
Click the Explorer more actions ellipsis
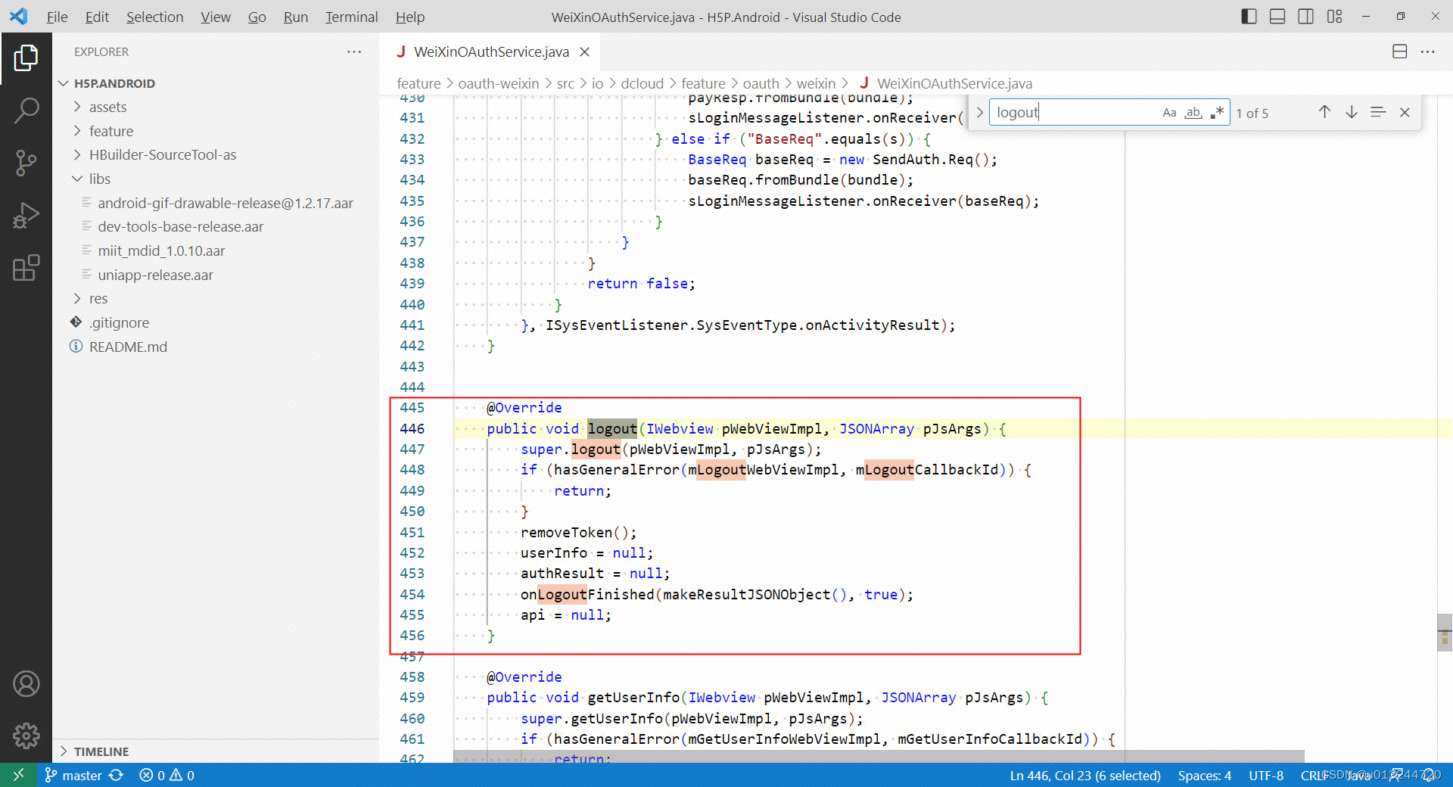click(x=354, y=51)
